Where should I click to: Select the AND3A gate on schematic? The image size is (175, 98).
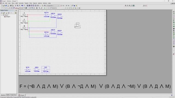pyautogui.click(x=53, y=32)
